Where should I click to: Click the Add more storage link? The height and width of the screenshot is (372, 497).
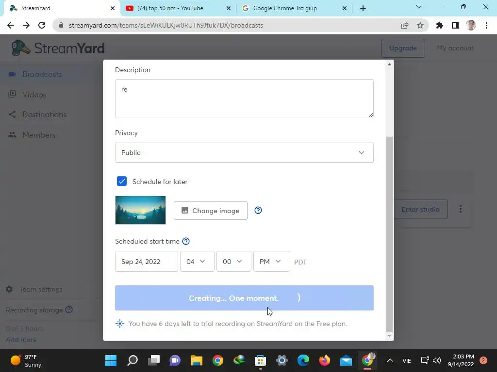(21, 340)
